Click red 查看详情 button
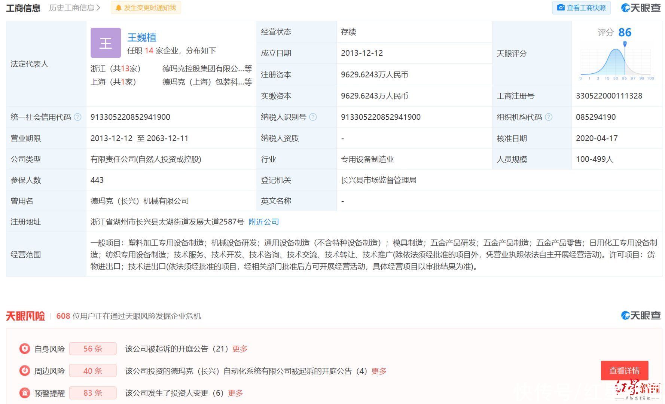 tap(624, 371)
